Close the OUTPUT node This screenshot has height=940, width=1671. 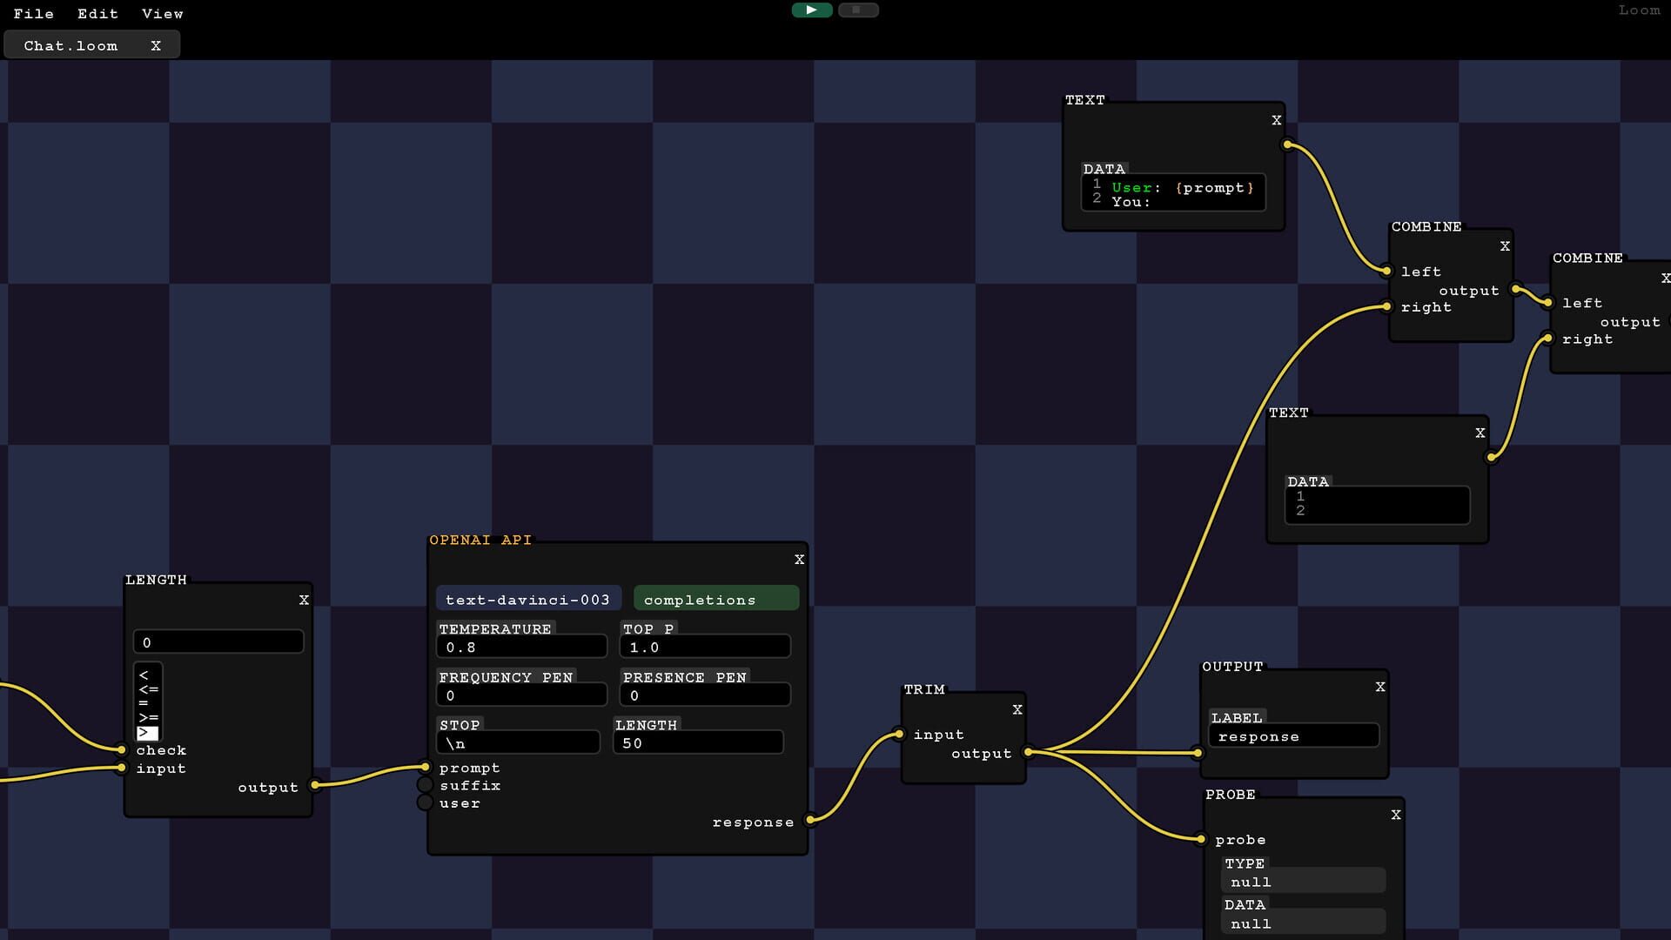1380,687
